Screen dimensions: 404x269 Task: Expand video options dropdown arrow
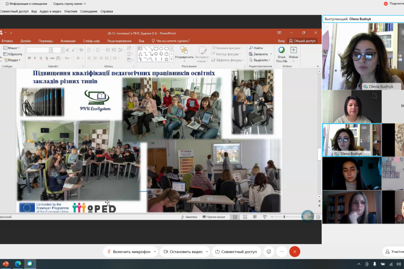pos(207,252)
